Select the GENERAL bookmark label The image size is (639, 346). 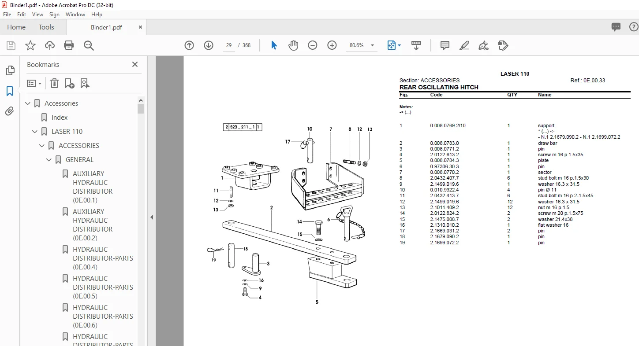79,160
